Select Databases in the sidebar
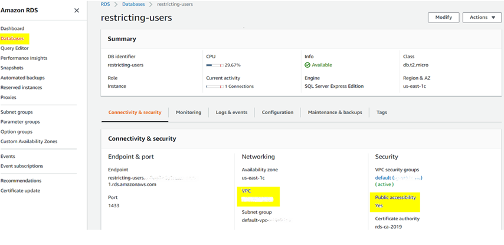This screenshot has width=504, height=245. click(x=12, y=38)
